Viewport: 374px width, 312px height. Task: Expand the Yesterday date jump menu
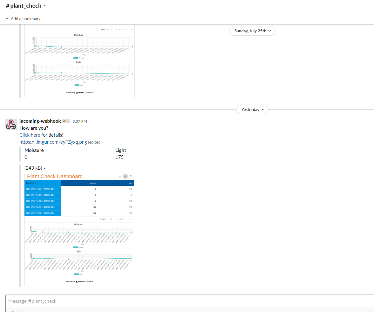click(x=252, y=109)
